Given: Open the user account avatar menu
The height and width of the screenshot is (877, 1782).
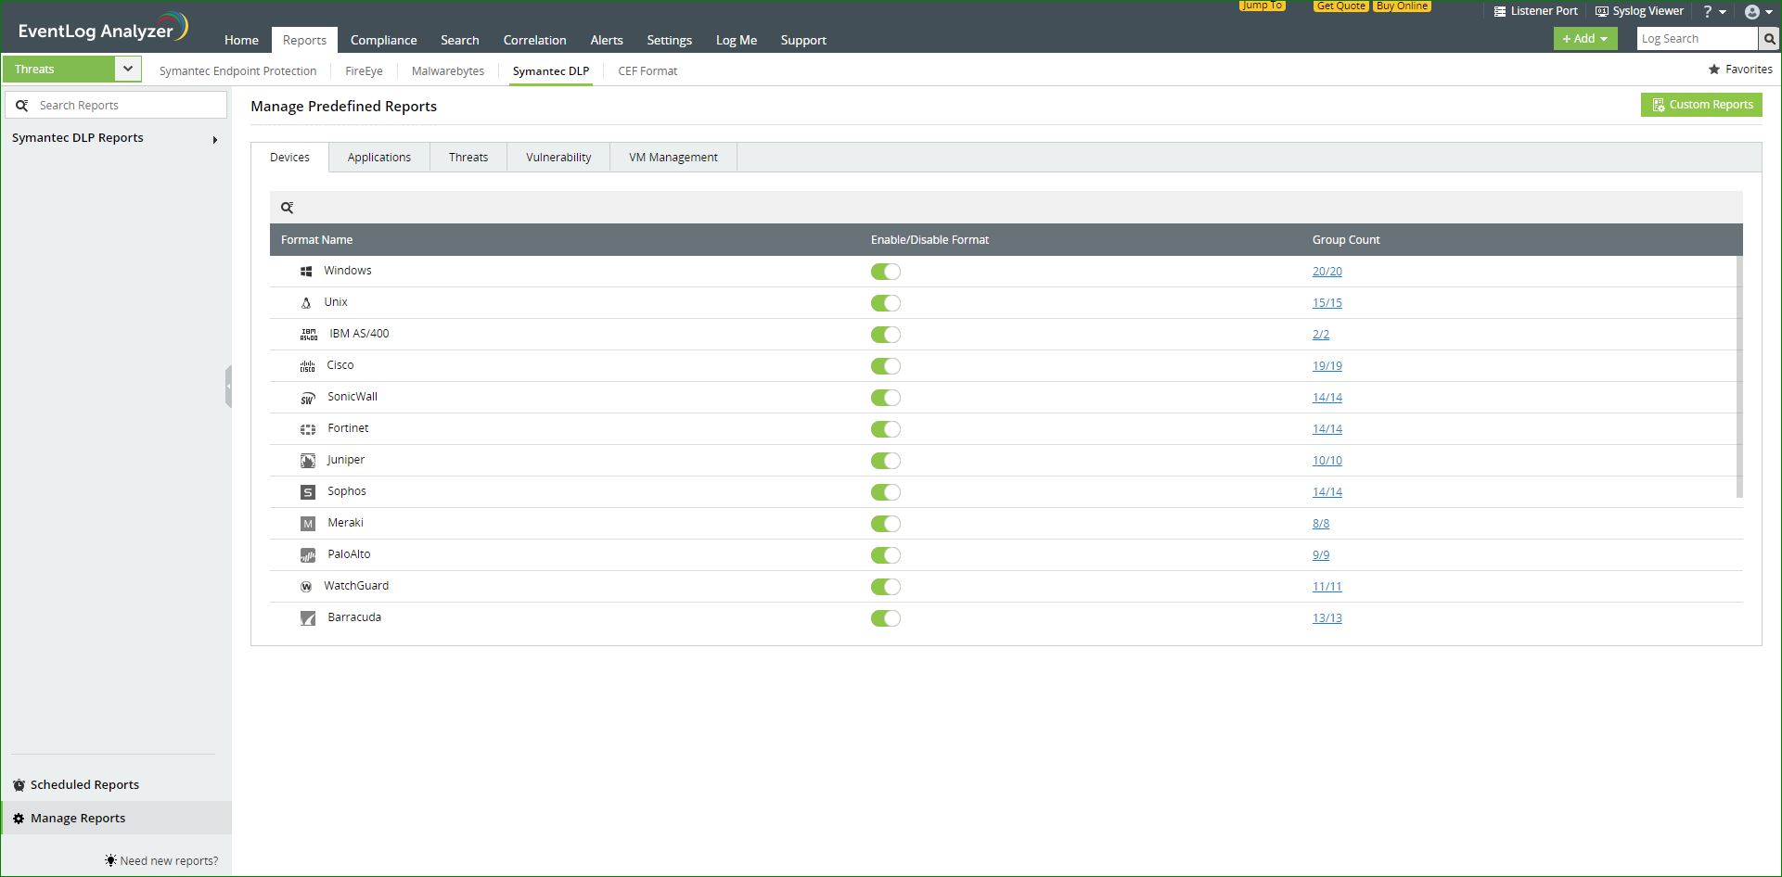Looking at the screenshot, I should coord(1757,12).
